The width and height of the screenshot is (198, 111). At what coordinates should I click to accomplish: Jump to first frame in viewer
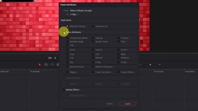tap(50, 58)
